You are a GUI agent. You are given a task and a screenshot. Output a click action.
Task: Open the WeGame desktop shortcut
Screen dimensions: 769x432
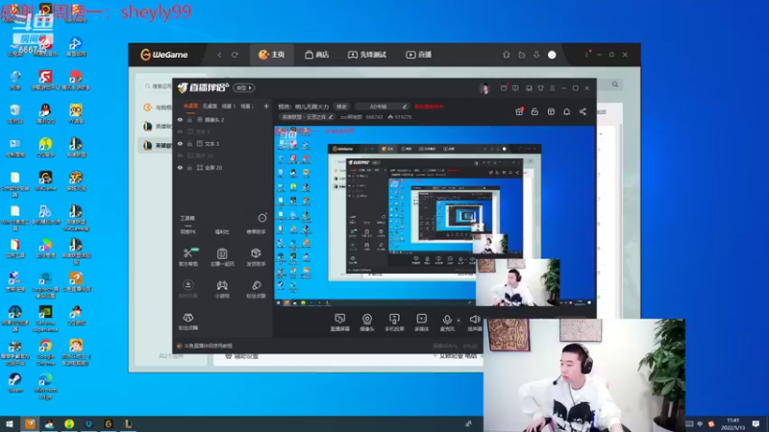coord(45,180)
